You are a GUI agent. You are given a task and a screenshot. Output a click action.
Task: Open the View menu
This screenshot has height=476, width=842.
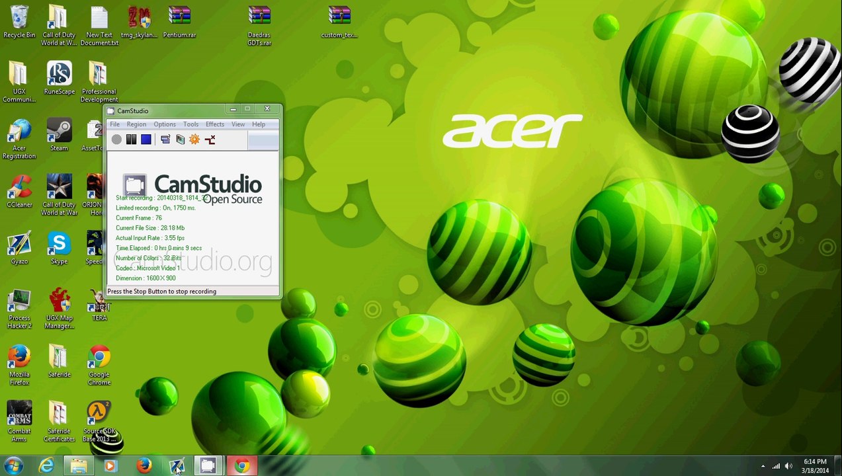(238, 124)
